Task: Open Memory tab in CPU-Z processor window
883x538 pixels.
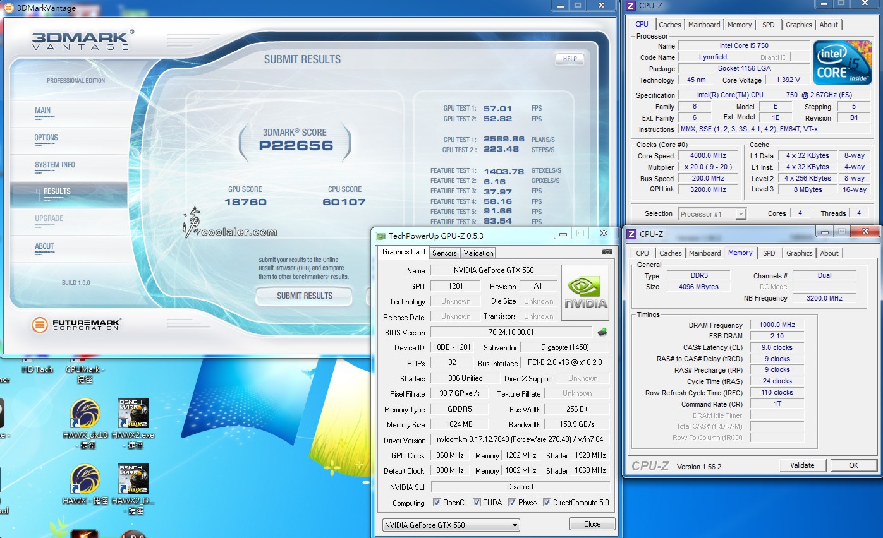Action: click(x=740, y=25)
